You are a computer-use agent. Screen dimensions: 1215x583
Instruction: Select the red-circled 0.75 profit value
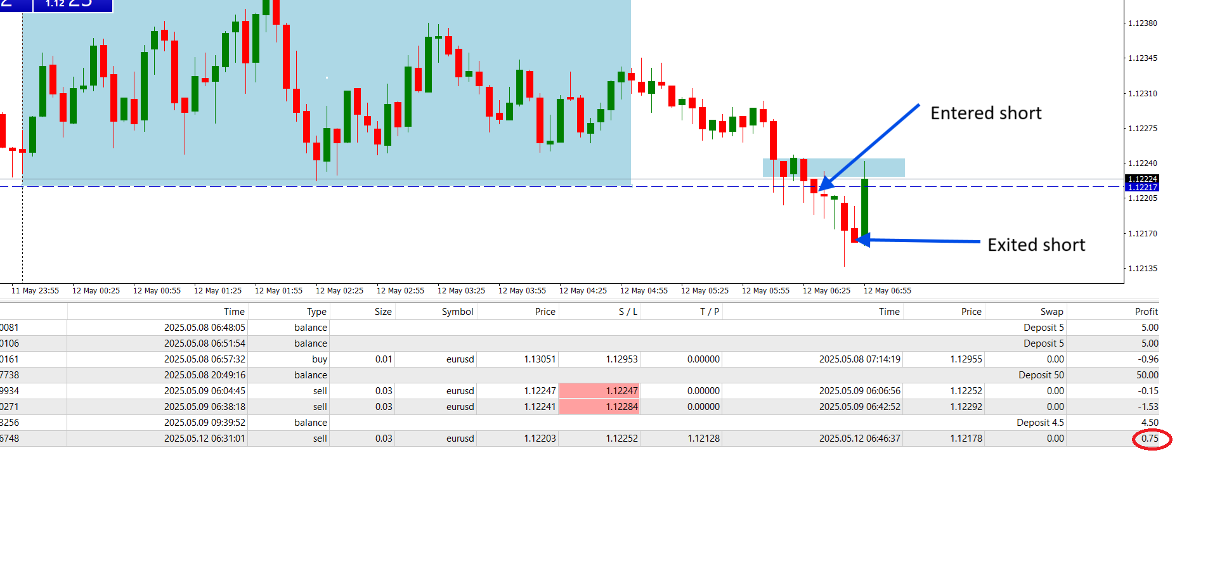[1150, 439]
